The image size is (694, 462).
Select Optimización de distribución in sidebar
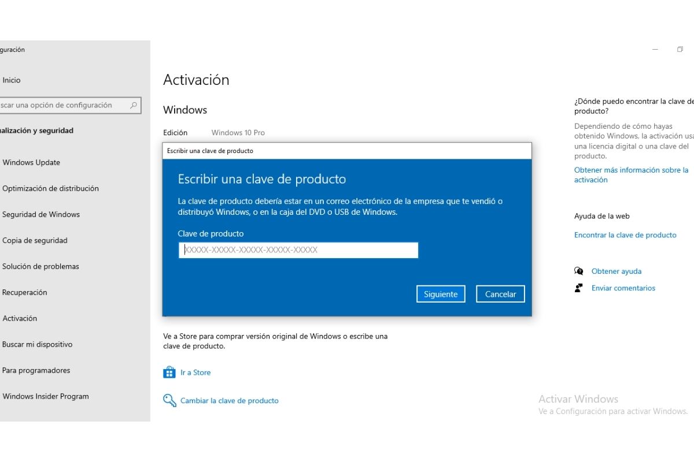click(x=50, y=188)
